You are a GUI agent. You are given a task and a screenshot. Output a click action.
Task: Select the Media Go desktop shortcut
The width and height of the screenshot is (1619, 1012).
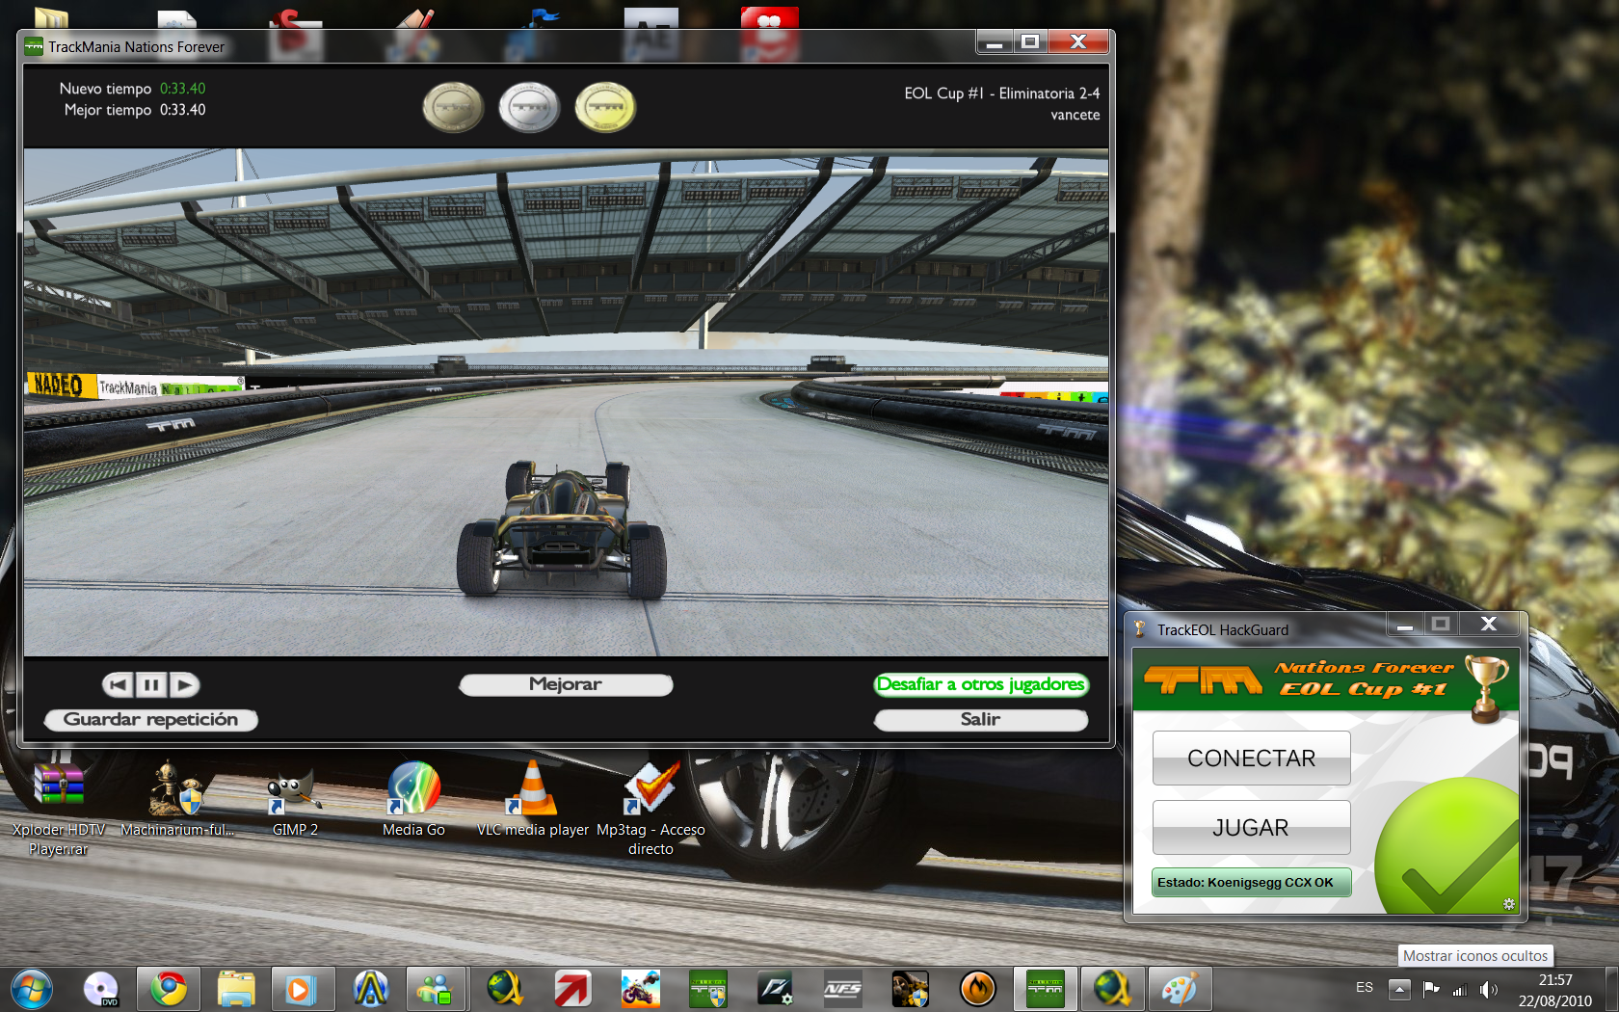pyautogui.click(x=413, y=800)
